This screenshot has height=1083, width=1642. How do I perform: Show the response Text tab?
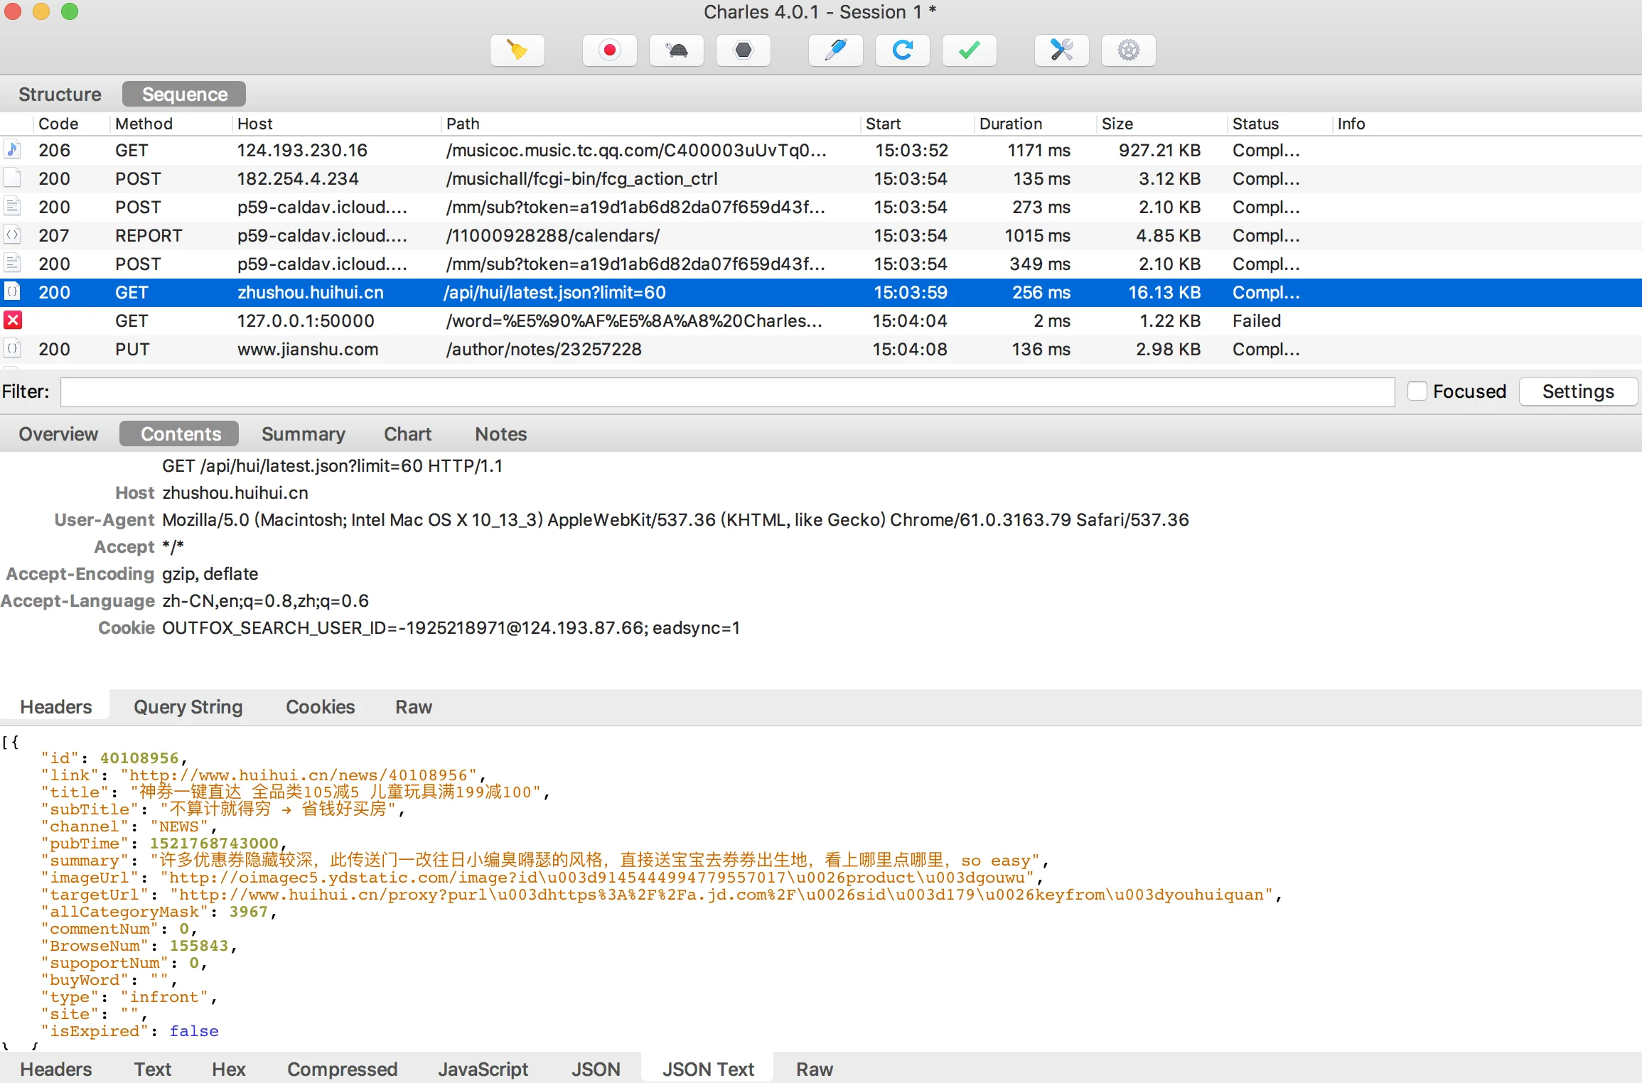pos(153,1069)
